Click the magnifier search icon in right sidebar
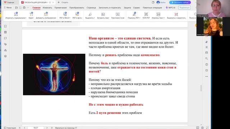Viewport: 230px width, 129px height. (x=207, y=58)
